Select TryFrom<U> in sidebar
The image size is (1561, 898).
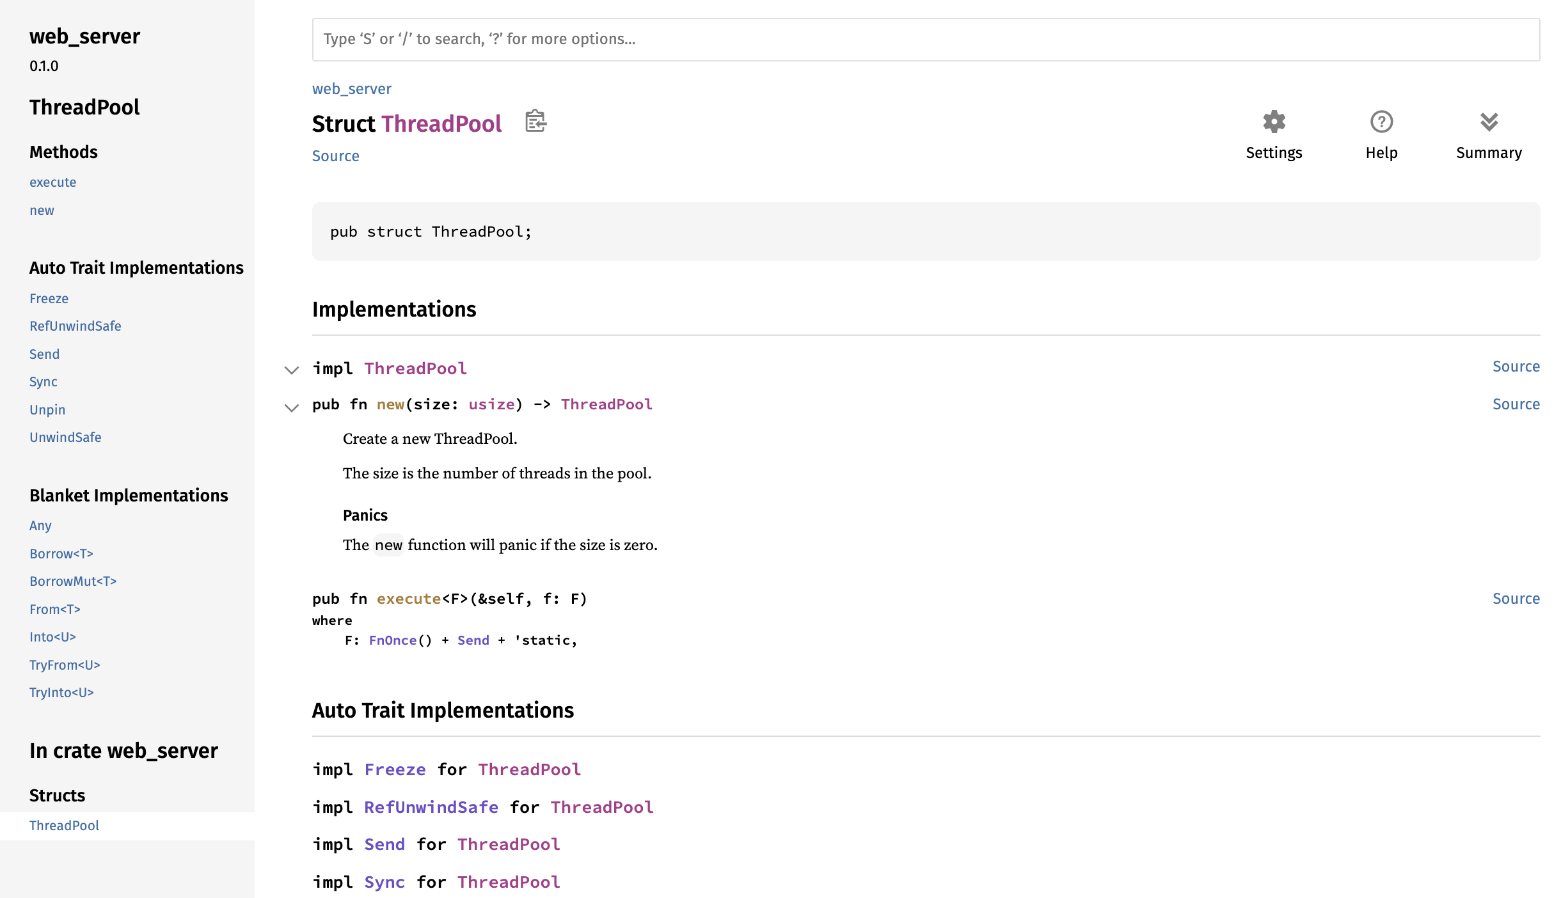tap(65, 665)
